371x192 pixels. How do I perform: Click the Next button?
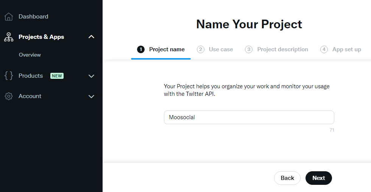tap(318, 178)
